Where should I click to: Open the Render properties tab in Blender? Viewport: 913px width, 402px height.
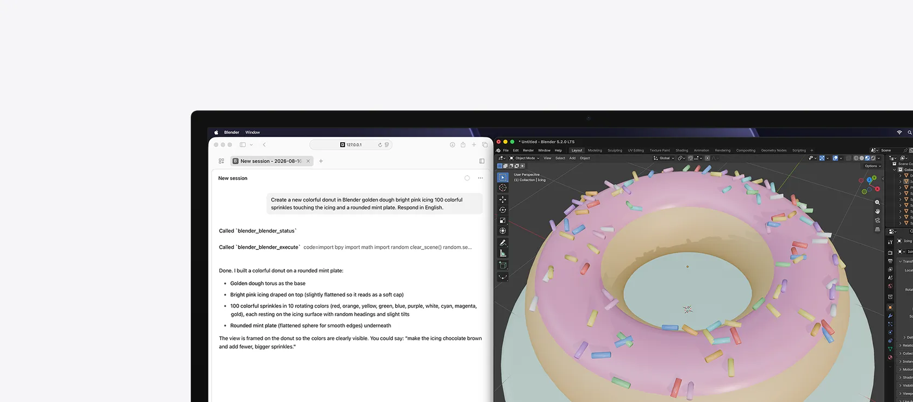pyautogui.click(x=890, y=253)
